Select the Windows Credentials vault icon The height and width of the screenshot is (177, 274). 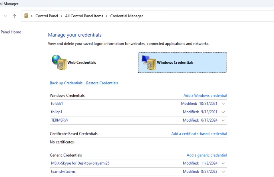click(x=148, y=62)
